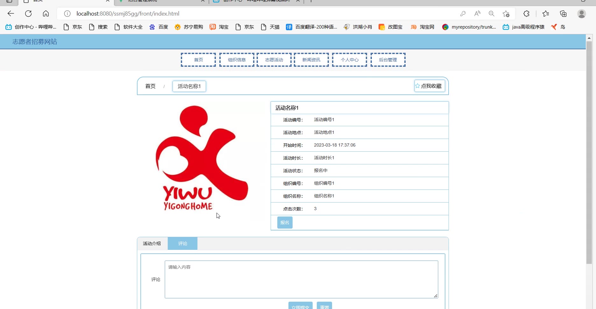596x309 pixels.
Task: Open the 组织信息 navigation item
Action: pyautogui.click(x=237, y=60)
